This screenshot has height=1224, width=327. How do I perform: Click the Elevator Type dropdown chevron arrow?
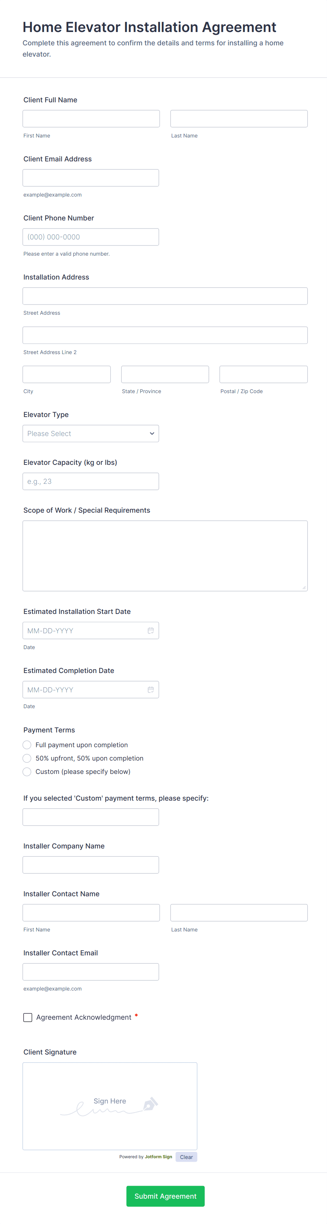click(152, 433)
